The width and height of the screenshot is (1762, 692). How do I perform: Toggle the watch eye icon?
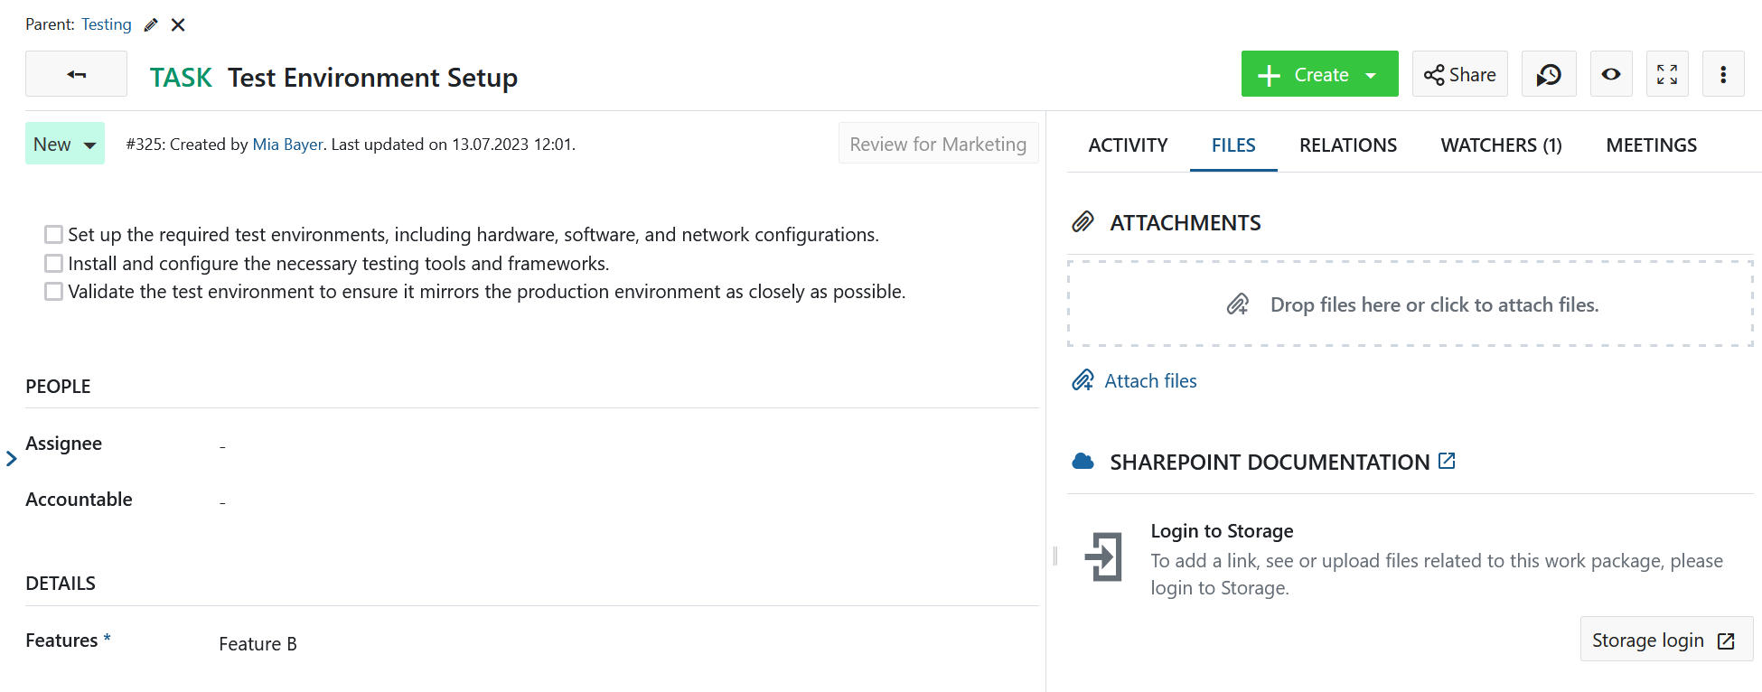click(x=1610, y=74)
